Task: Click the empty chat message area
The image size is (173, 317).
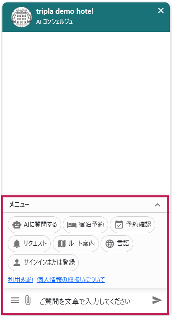Action: 86,113
